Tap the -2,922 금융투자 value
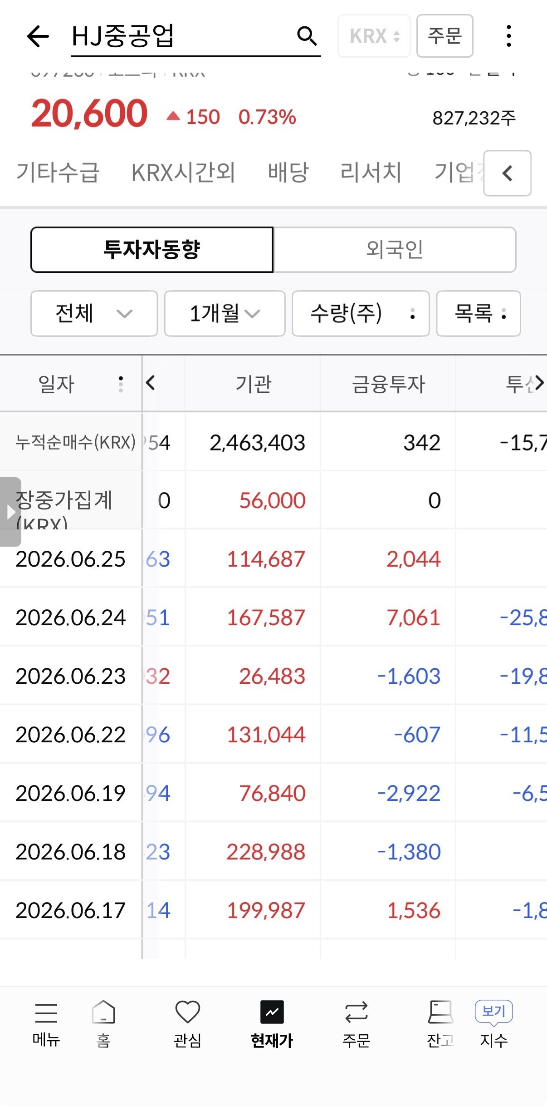 409,793
